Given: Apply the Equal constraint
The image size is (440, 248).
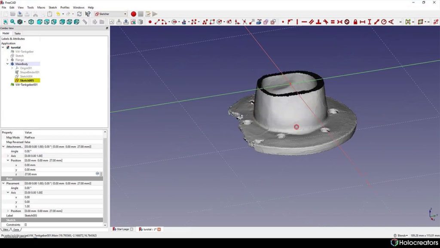Looking at the screenshot, I should tap(333, 22).
